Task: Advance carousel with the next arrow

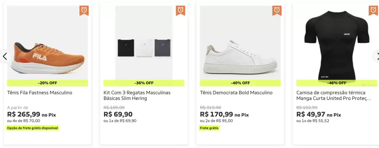Action: point(377,56)
